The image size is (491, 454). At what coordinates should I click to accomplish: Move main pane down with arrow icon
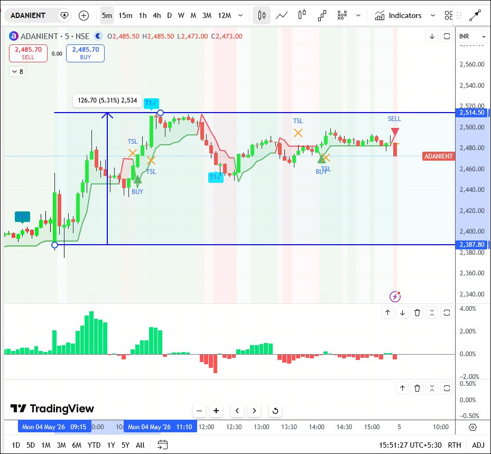coord(432,36)
